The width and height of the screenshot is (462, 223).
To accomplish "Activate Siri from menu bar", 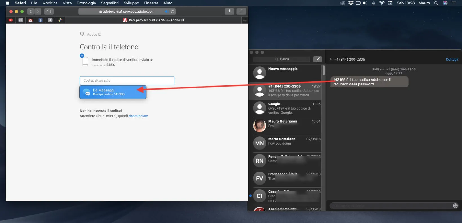I will (x=445, y=3).
